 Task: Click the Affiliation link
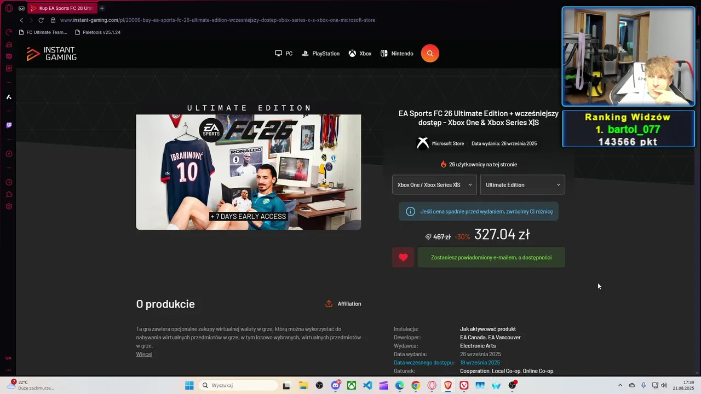[349, 304]
